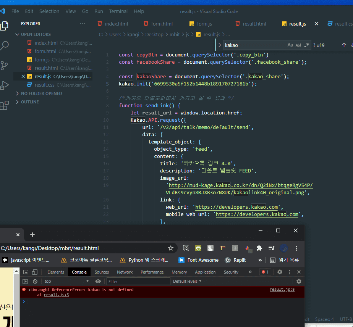The width and height of the screenshot is (353, 327).
Task: Open the Help menu
Action: [139, 11]
